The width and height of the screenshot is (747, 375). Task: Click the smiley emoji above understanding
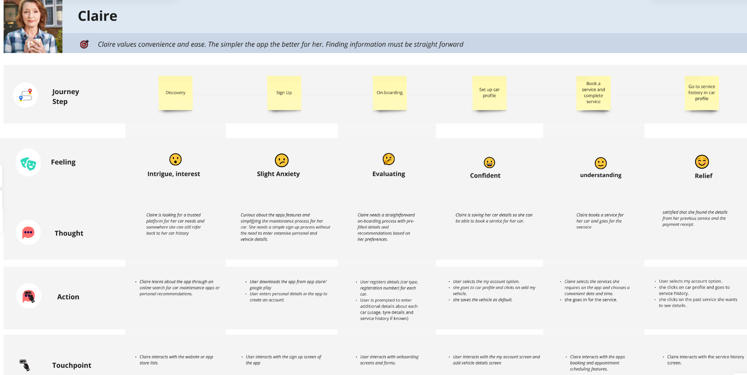tap(601, 163)
